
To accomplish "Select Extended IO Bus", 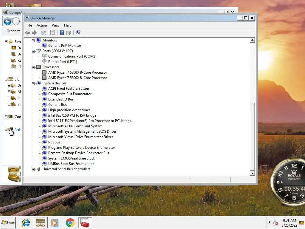I will point(61,99).
